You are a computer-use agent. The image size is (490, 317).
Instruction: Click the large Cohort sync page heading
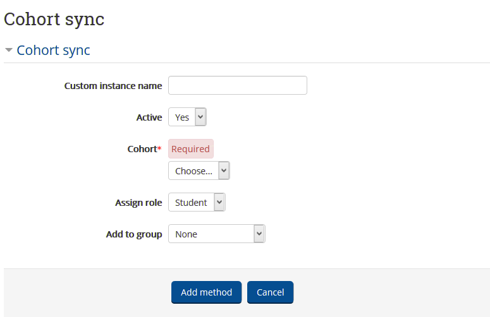54,19
